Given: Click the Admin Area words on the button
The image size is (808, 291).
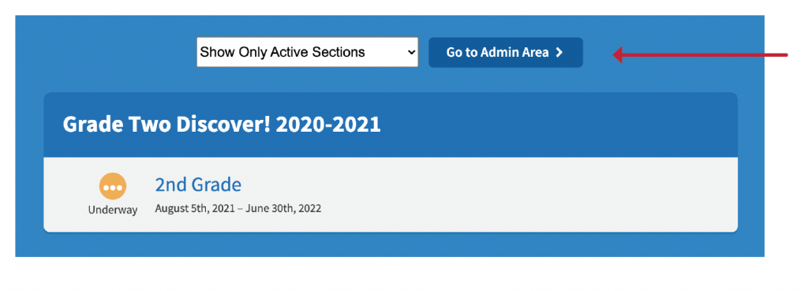Looking at the screenshot, I should click(514, 53).
